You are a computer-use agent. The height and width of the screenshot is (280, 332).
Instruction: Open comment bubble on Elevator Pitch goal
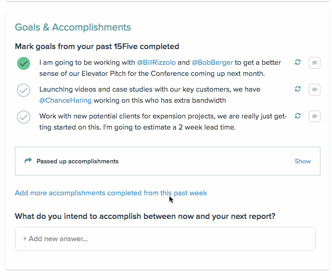tap(314, 62)
